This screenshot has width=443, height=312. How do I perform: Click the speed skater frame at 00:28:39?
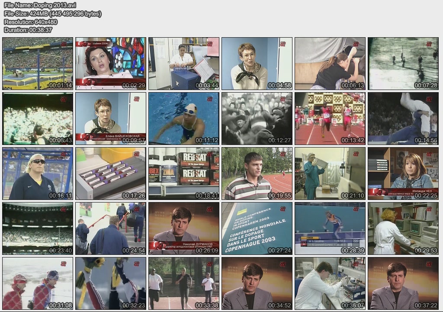tap(330, 228)
